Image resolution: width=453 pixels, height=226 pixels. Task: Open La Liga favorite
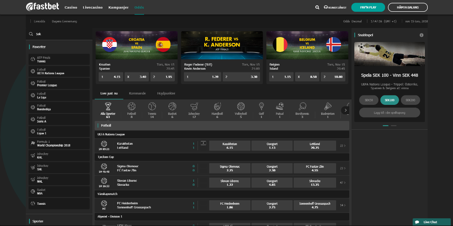click(x=59, y=95)
